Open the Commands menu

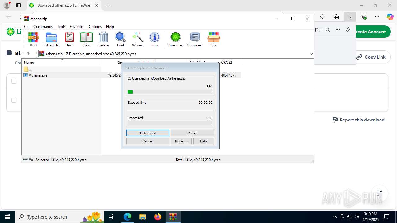[43, 27]
